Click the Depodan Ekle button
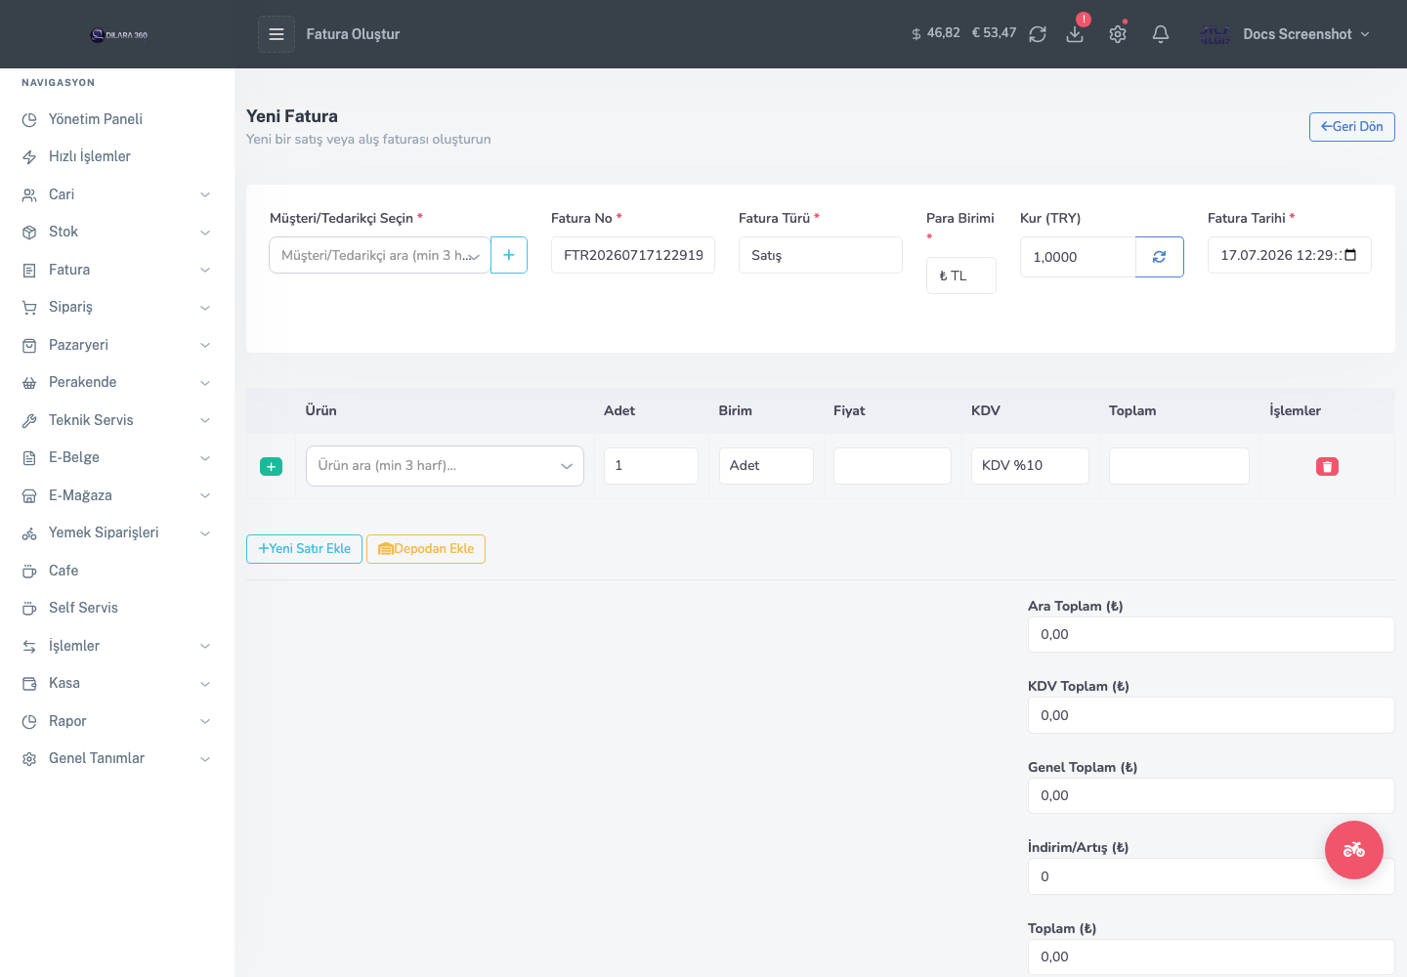This screenshot has width=1407, height=977. click(426, 549)
